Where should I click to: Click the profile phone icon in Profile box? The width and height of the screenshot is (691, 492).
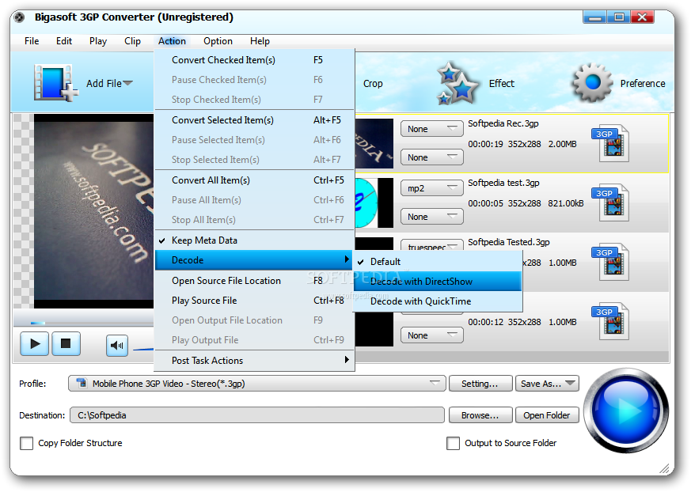[x=82, y=383]
